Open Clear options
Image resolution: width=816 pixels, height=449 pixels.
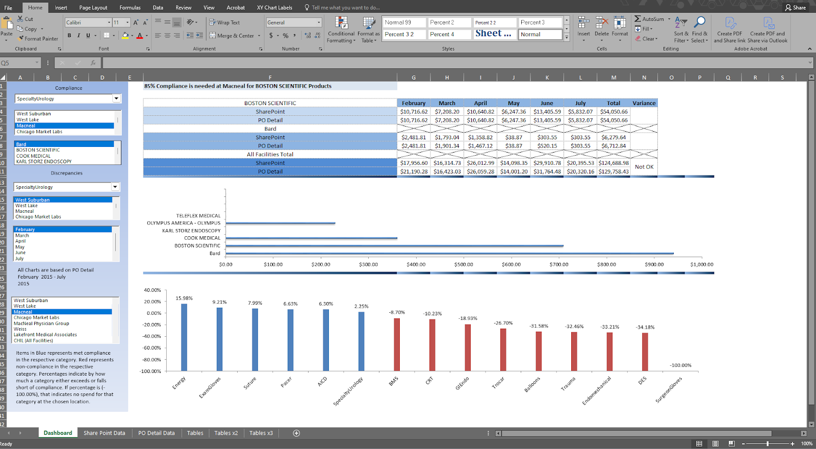tap(646, 38)
